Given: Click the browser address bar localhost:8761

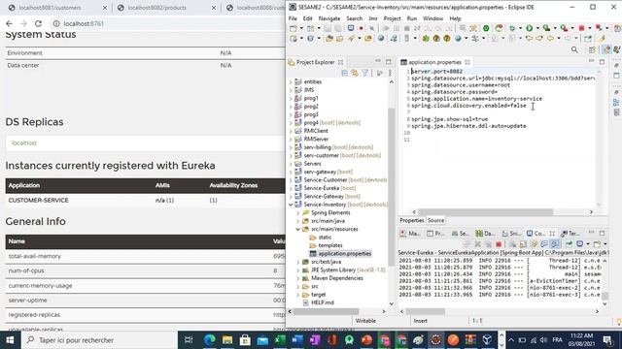Looking at the screenshot, I should coord(84,23).
